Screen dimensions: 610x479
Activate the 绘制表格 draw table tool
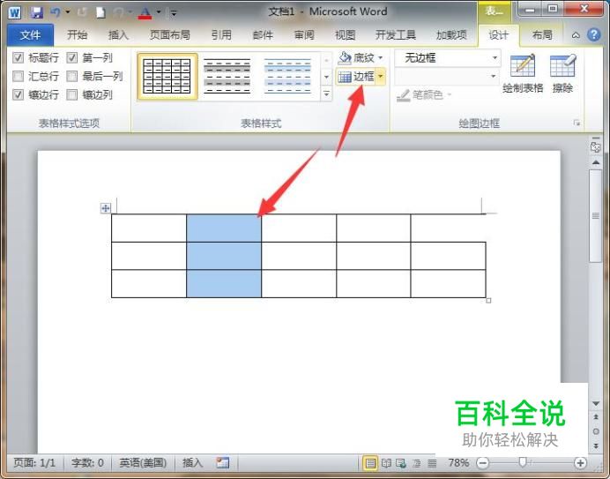523,74
